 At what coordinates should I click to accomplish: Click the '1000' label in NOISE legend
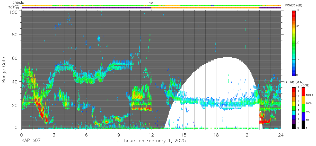[309, 103]
